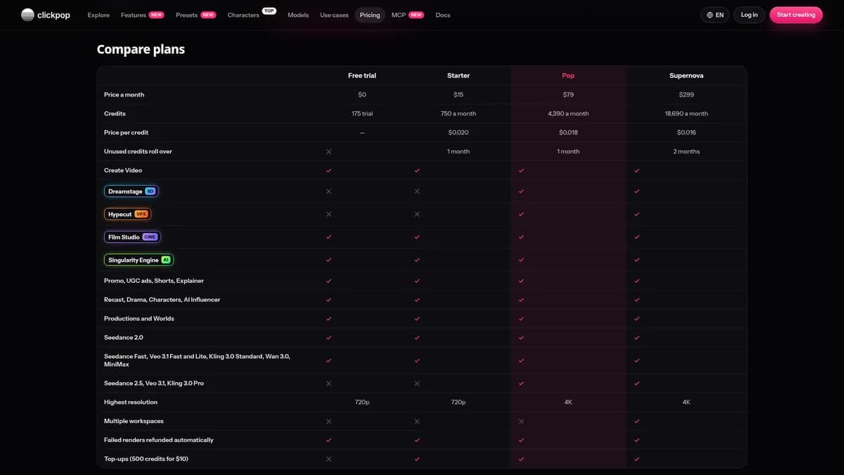Click the Failed renders refunded automatically label
The height and width of the screenshot is (475, 844).
(159, 440)
